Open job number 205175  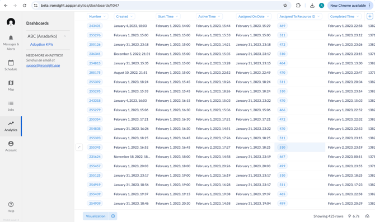click(x=95, y=72)
